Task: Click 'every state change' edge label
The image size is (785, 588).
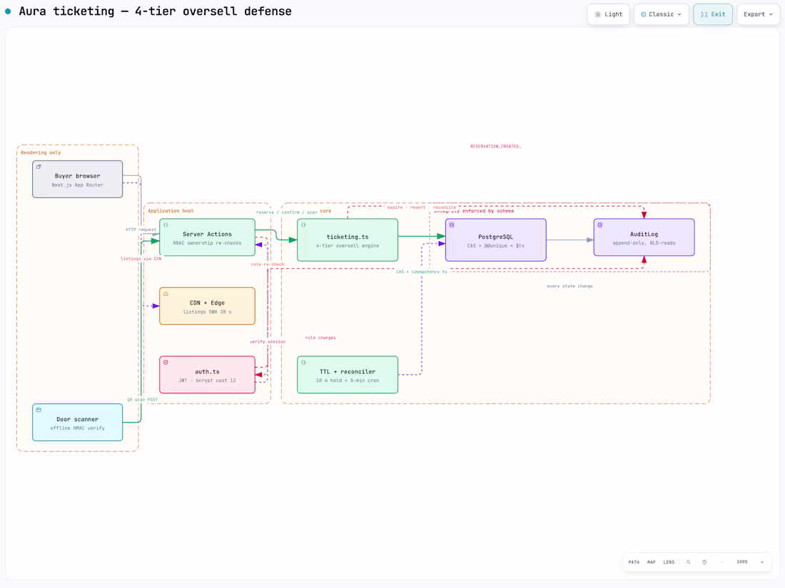Action: (569, 286)
